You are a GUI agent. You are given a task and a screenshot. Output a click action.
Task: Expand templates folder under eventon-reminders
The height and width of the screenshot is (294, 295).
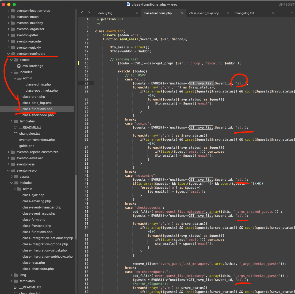(x=12, y=121)
